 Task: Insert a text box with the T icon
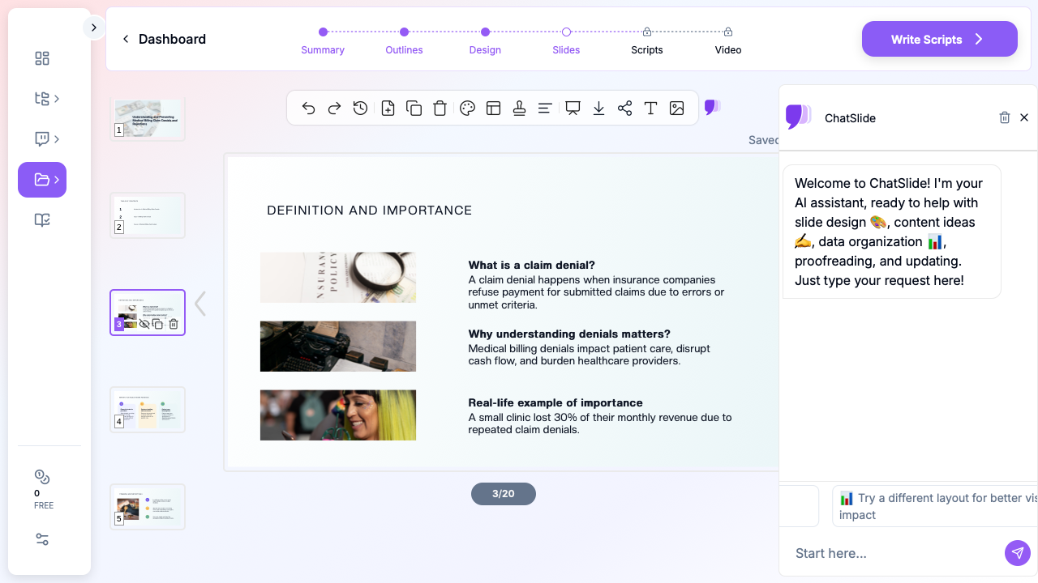click(650, 109)
